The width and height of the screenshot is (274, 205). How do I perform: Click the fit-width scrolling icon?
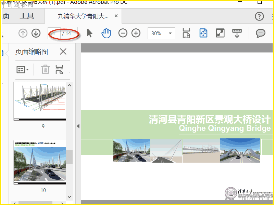click(x=186, y=33)
